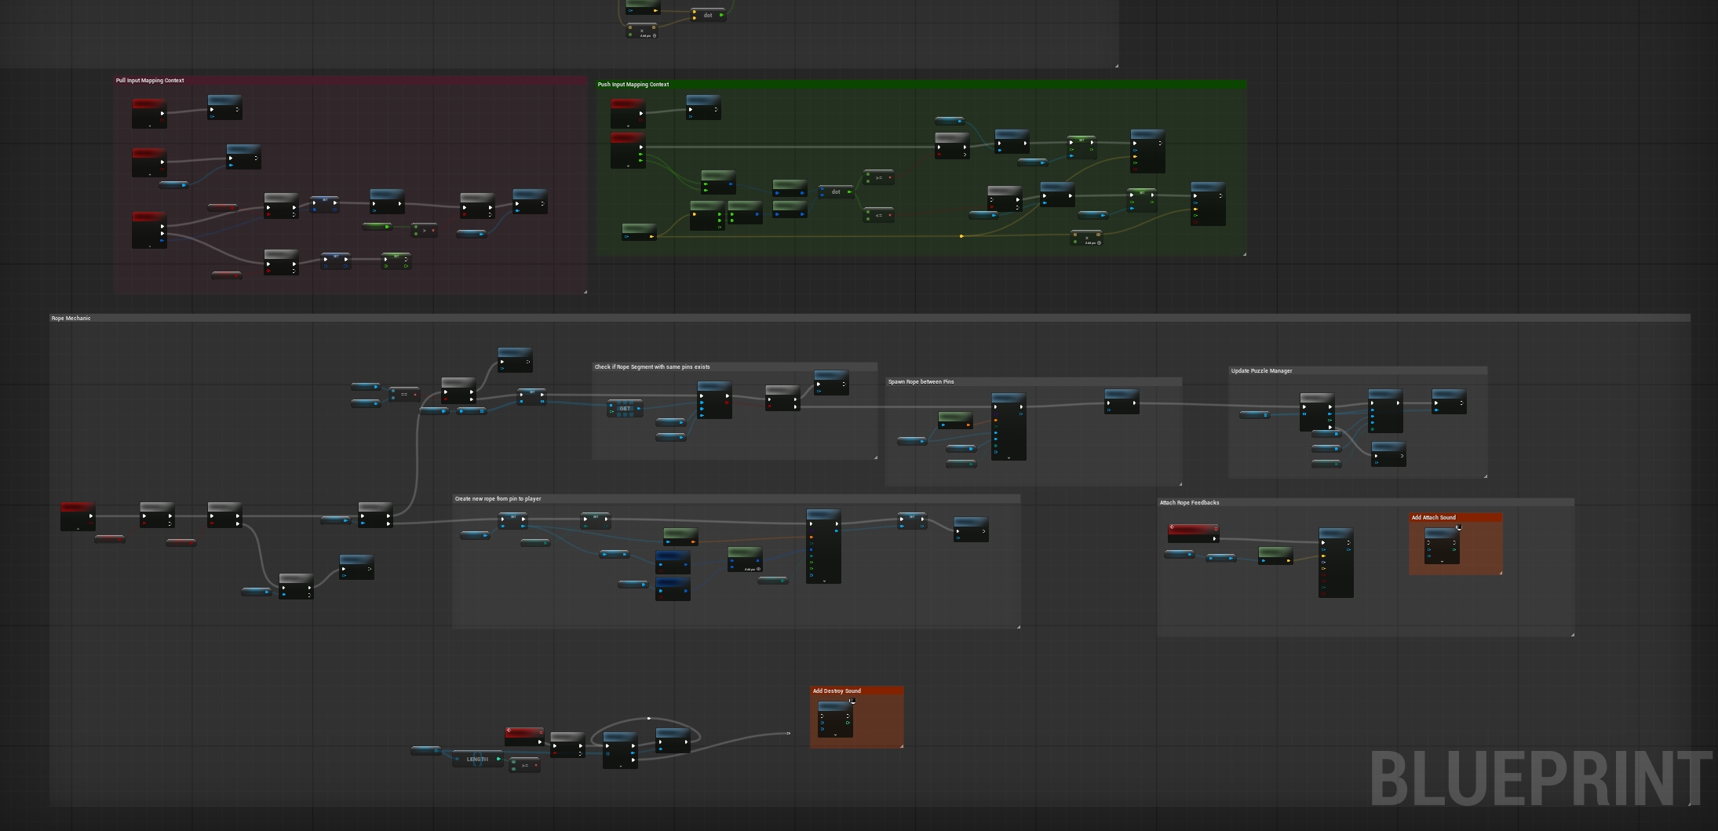Expand the Add Destroy Sound node's advanced pins
Screen dimensions: 1718x831
click(x=835, y=734)
